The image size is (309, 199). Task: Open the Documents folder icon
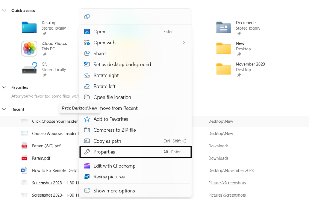pyautogui.click(x=224, y=28)
